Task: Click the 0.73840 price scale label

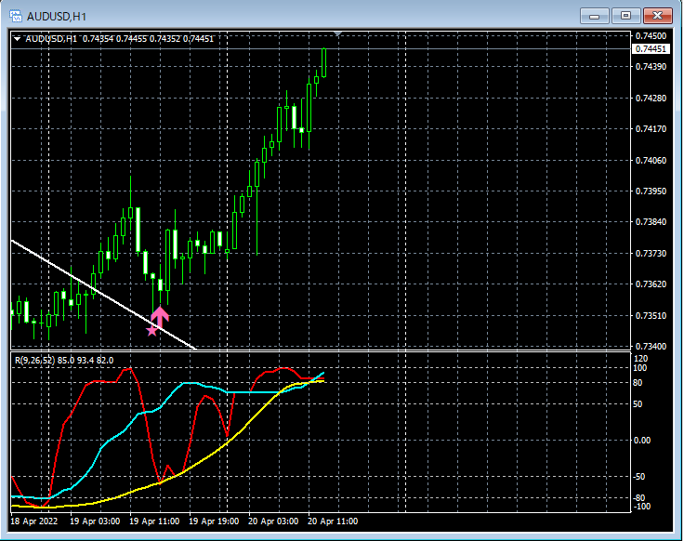Action: (651, 222)
